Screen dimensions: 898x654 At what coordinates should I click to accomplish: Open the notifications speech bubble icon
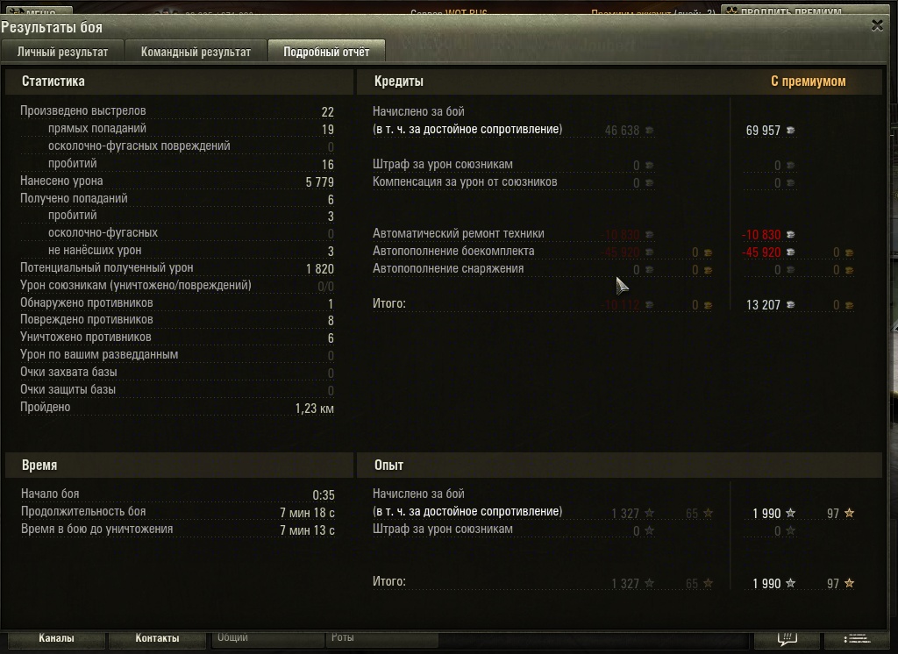[787, 638]
